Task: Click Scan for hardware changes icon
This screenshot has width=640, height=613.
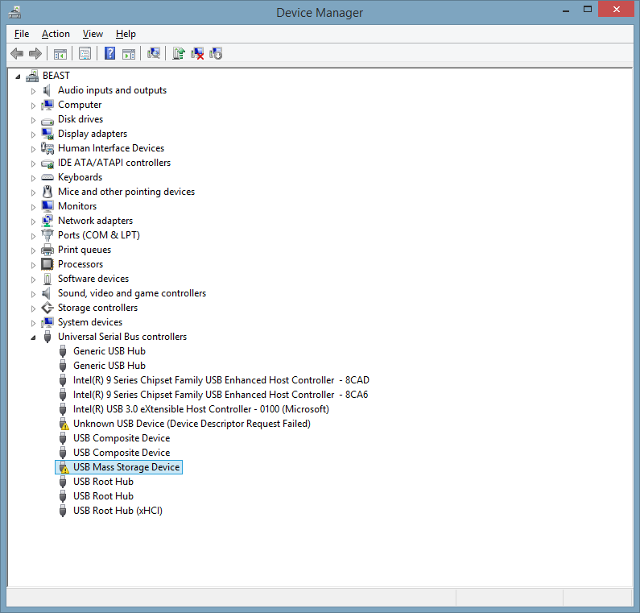Action: click(154, 53)
